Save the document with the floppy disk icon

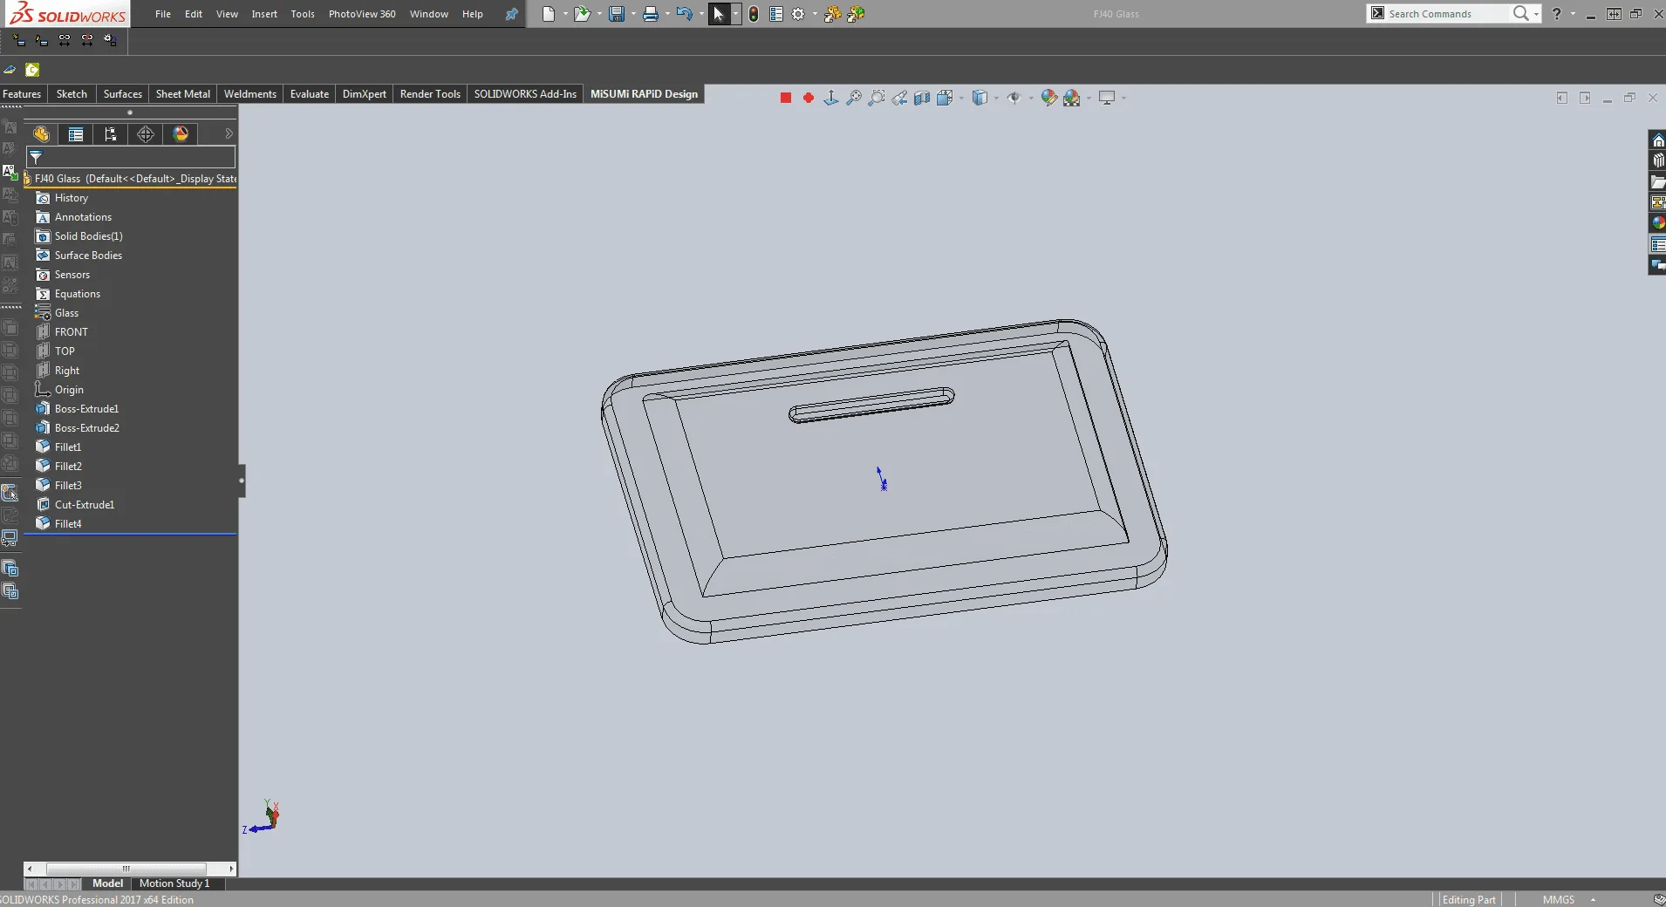coord(617,14)
